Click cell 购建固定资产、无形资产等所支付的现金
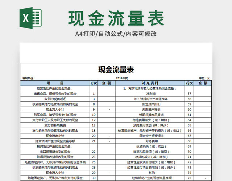 [x=55, y=178]
